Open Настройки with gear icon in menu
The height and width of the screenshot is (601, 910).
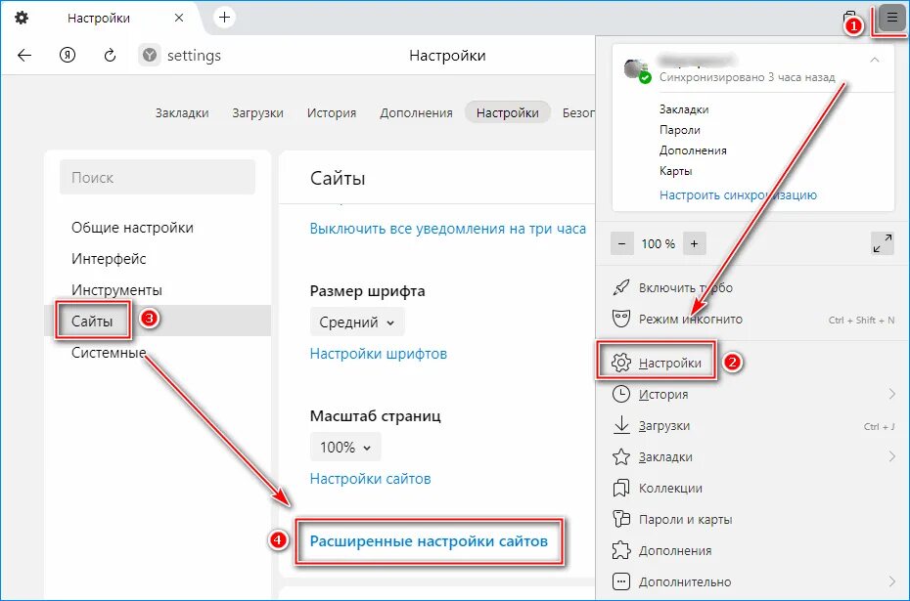tap(657, 363)
